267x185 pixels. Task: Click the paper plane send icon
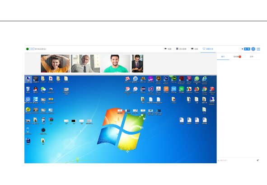258,160
